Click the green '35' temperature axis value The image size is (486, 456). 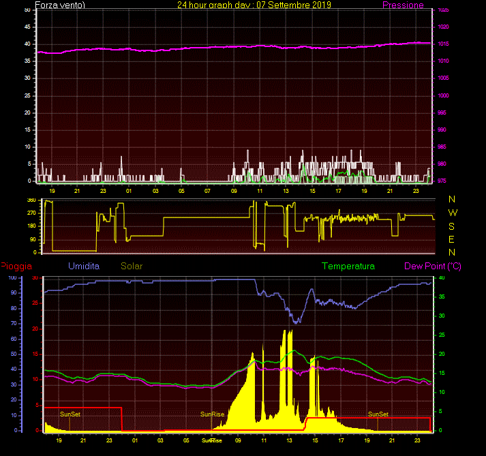pyautogui.click(x=442, y=297)
